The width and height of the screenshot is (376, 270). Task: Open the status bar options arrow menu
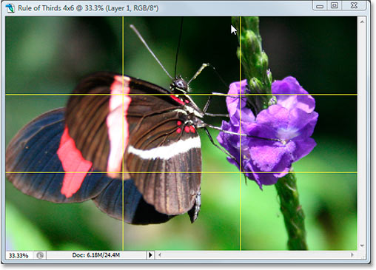click(150, 255)
